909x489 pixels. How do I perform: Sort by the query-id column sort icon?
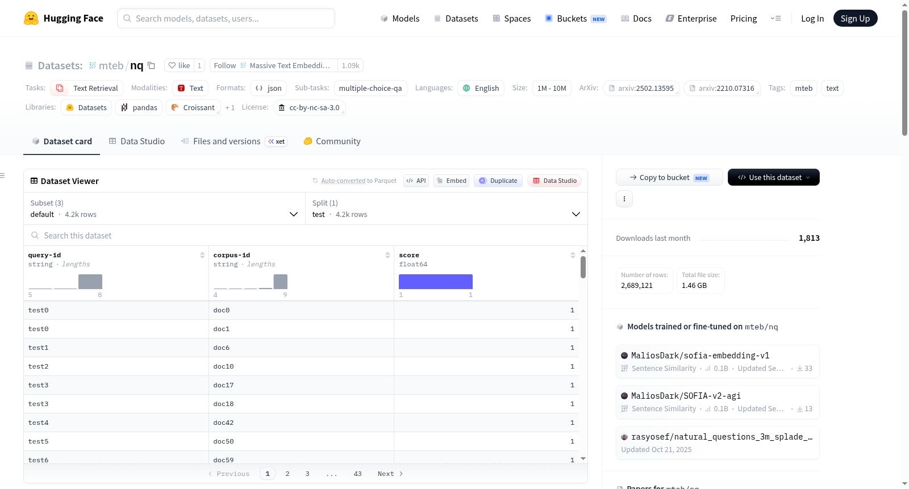[x=202, y=255]
